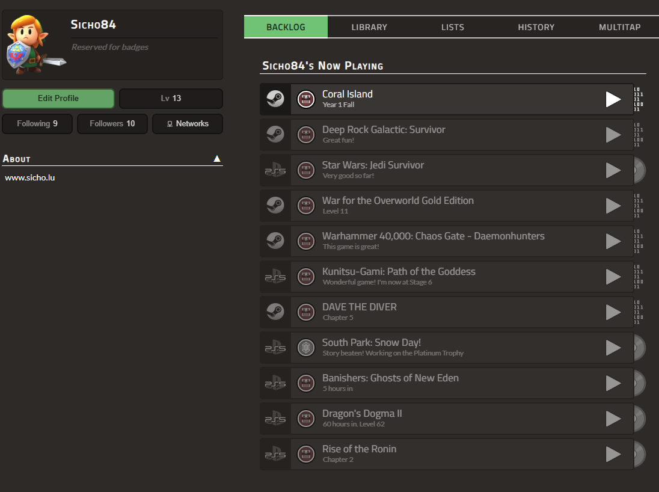Screen dimensions: 659x492
Task: Click the PS5 icon beside Dragon's Dogma II
Action: click(x=275, y=419)
